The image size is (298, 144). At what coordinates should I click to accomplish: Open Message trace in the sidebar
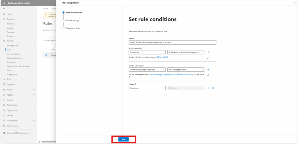tap(13, 45)
